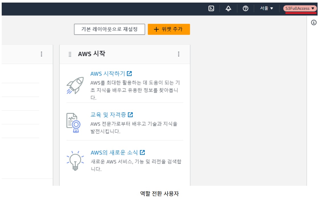Open the notifications bell
This screenshot has width=319, height=200.
228,9
